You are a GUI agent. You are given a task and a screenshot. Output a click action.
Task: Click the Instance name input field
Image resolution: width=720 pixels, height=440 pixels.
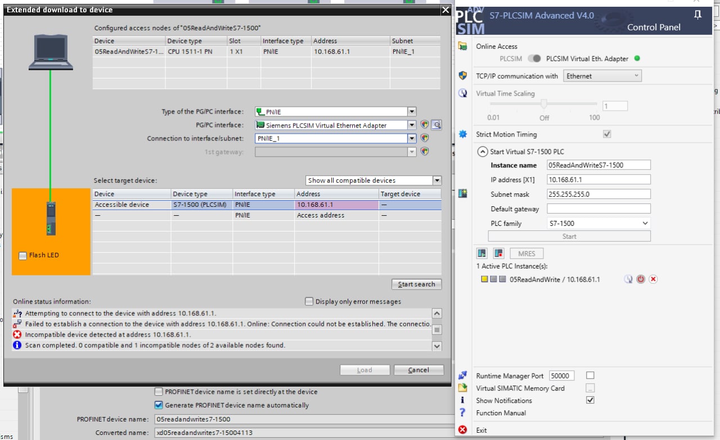[598, 165]
